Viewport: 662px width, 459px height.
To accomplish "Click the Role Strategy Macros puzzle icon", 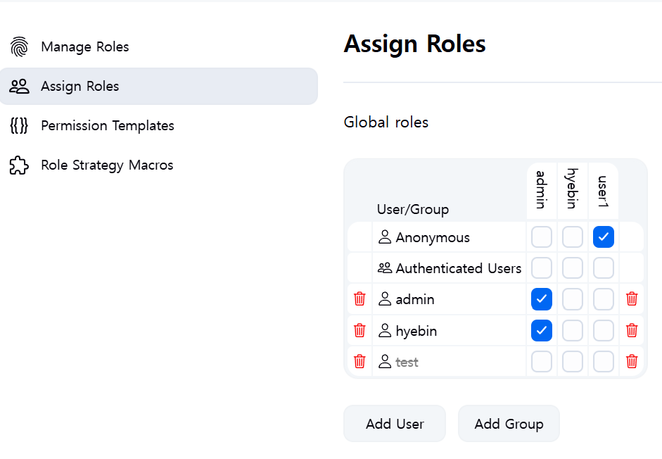I will click(19, 165).
